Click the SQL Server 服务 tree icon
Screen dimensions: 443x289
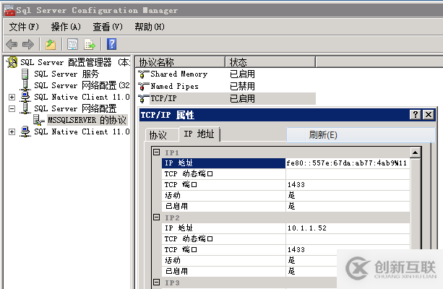pyautogui.click(x=25, y=74)
